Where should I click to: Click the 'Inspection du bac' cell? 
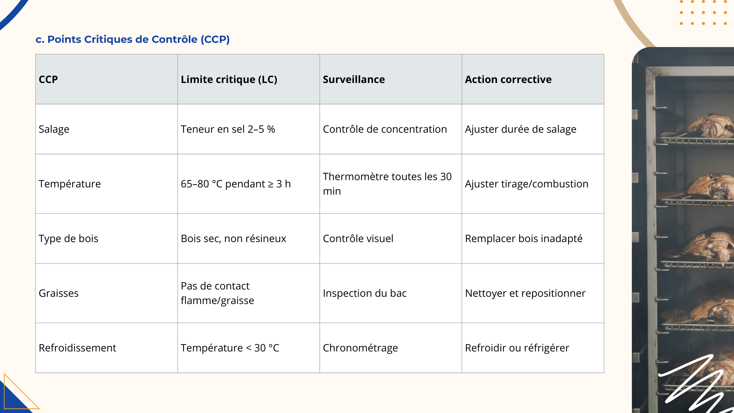[x=391, y=293]
